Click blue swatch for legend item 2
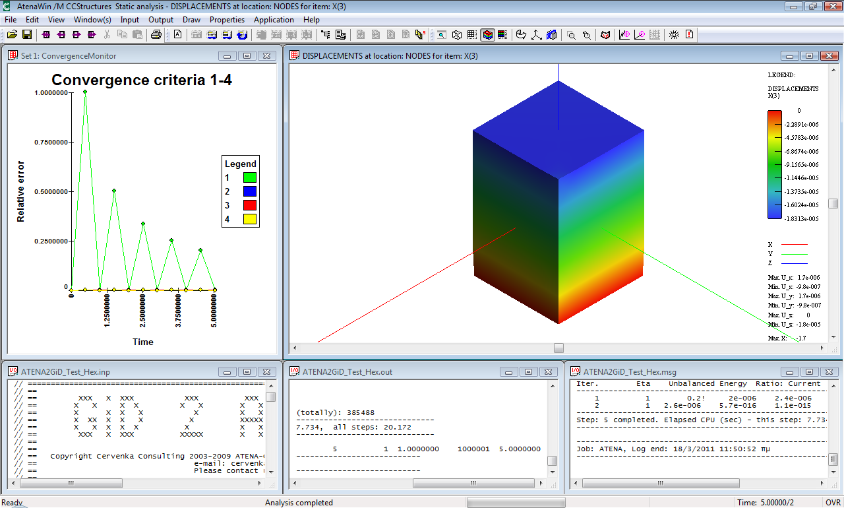The height and width of the screenshot is (508, 844). (x=249, y=191)
